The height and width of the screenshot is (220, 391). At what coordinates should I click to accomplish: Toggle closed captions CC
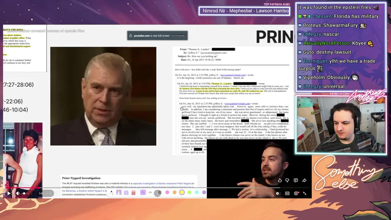(287, 193)
